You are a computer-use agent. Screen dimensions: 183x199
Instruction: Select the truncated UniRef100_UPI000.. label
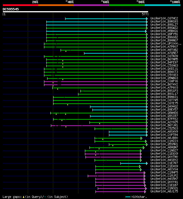point(166,43)
